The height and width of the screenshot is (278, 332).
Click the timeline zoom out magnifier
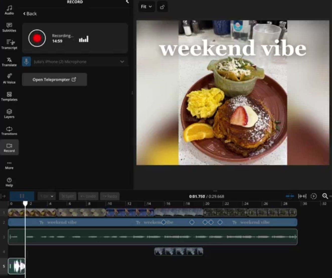pyautogui.click(x=325, y=196)
